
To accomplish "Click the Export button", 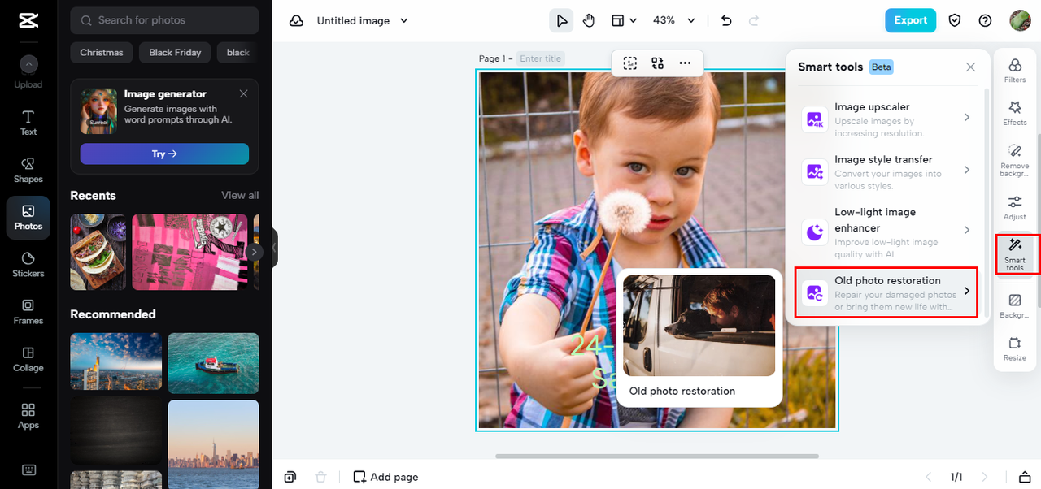I will pyautogui.click(x=910, y=20).
